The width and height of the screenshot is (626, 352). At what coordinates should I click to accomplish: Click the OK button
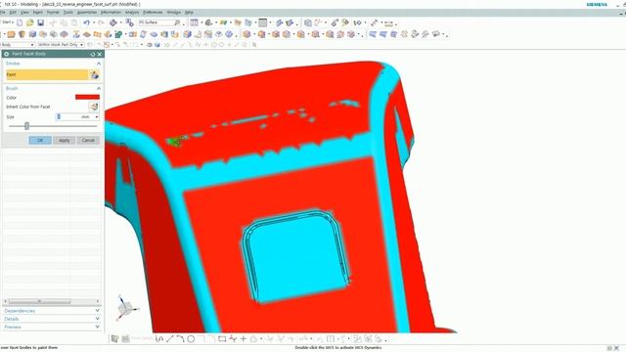(x=40, y=140)
